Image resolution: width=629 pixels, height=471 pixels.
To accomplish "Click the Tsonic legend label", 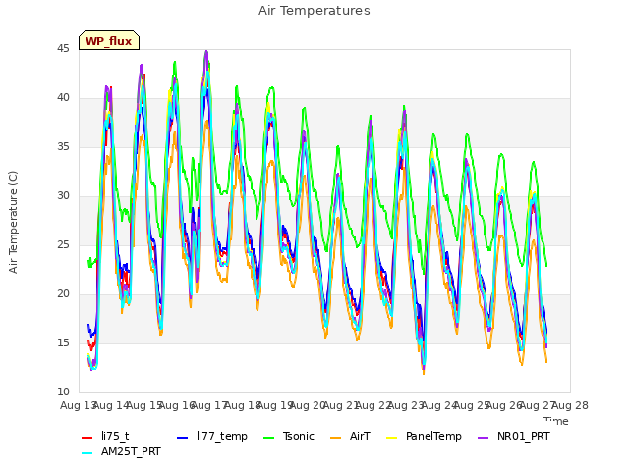I will click(299, 436).
